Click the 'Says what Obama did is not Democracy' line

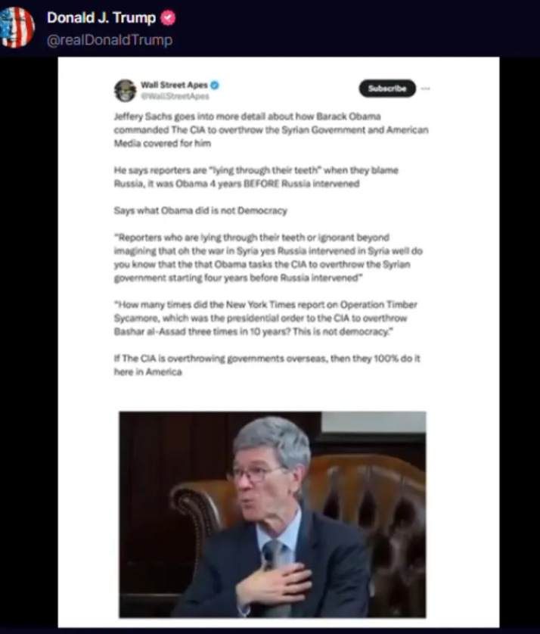coord(200,210)
